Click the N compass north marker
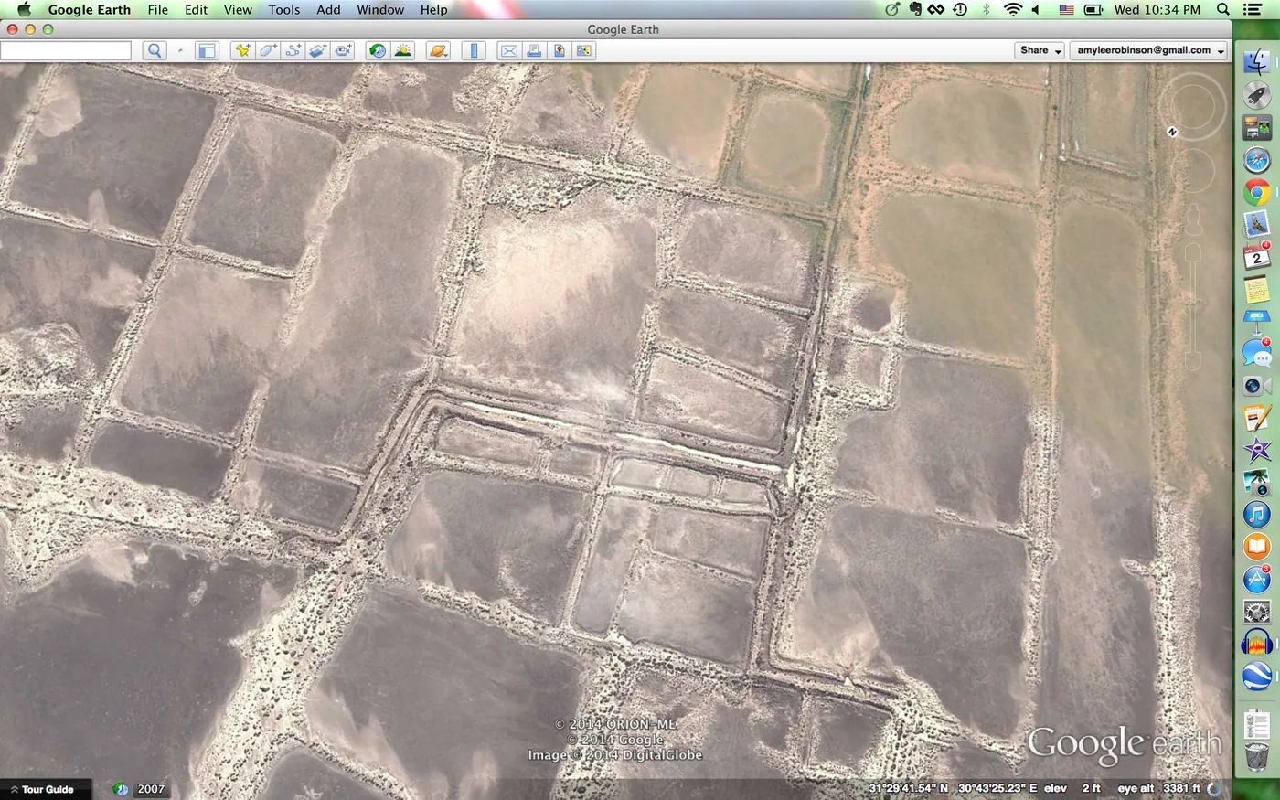Screen dimensions: 1280x800 1172,132
